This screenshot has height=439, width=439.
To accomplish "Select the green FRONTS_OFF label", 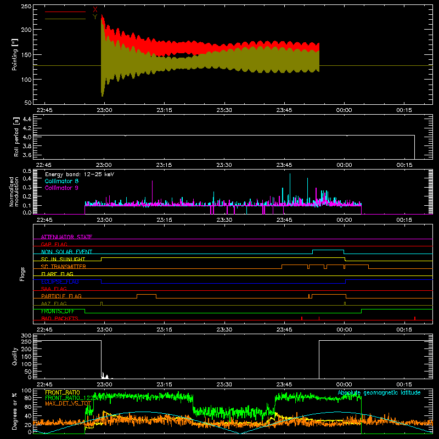I will pyautogui.click(x=58, y=311).
